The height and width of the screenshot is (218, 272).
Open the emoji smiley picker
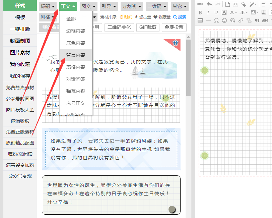224,20
